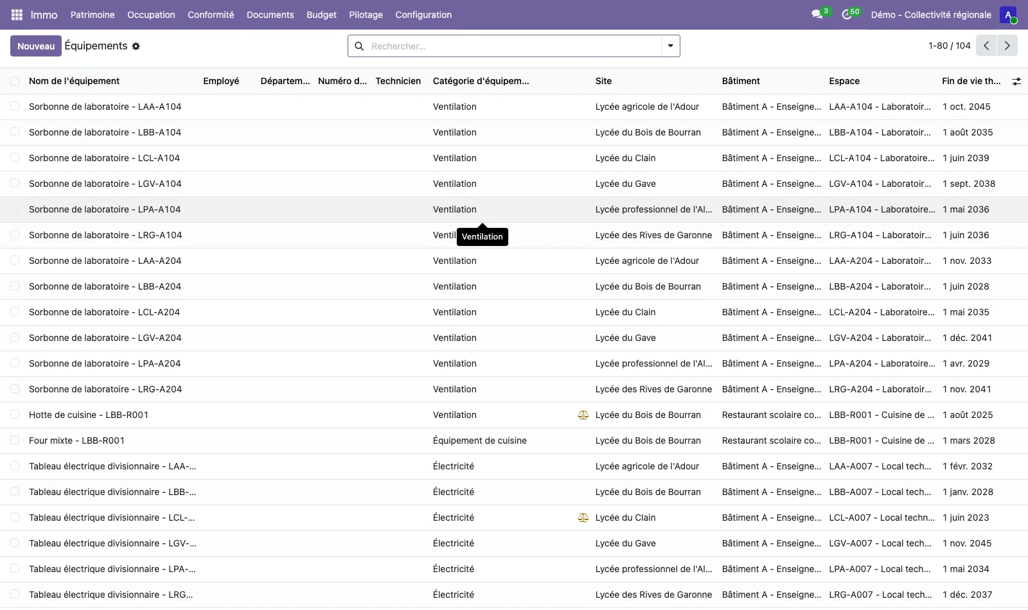This screenshot has width=1028, height=610.
Task: Check Sorbonne de laboratoire - LRG-A204 row
Action: [15, 389]
